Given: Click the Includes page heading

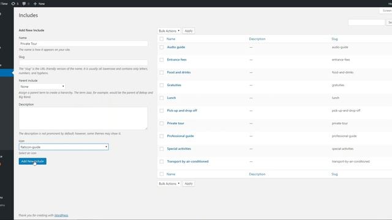Looking at the screenshot, I should (28, 15).
